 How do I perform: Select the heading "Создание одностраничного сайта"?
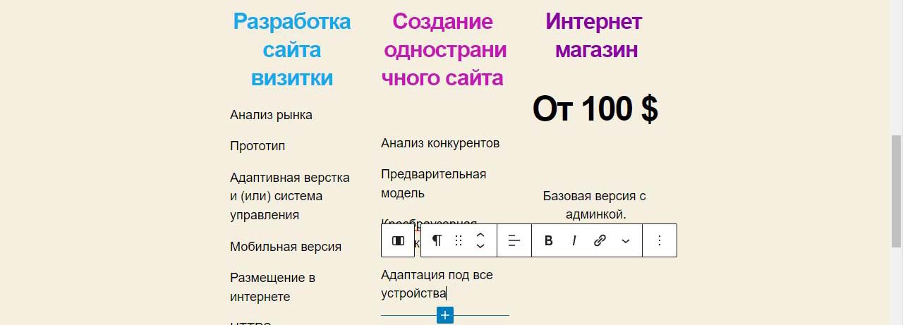coord(444,49)
